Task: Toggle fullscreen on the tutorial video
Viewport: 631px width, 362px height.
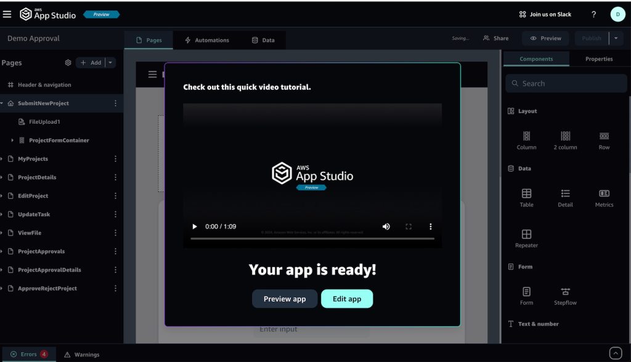Action: pos(409,227)
